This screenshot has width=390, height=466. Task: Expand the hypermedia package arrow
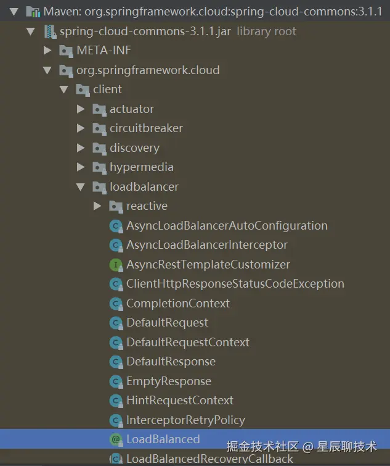click(x=81, y=167)
